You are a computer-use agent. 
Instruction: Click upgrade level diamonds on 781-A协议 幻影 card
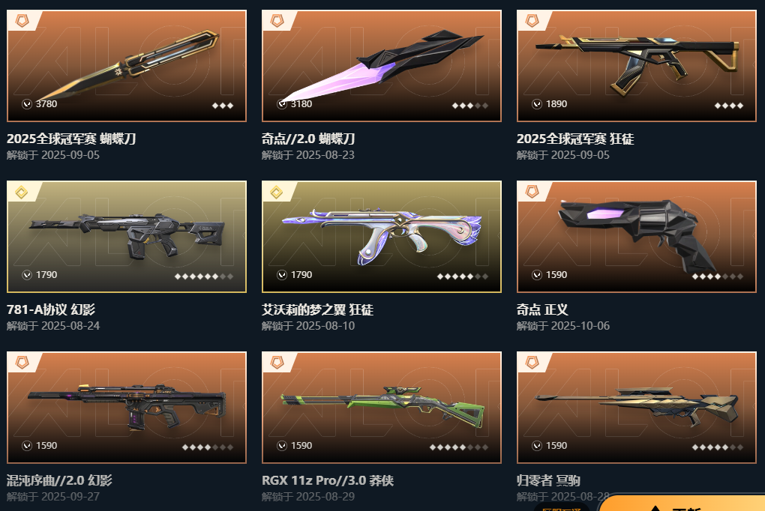(x=204, y=276)
